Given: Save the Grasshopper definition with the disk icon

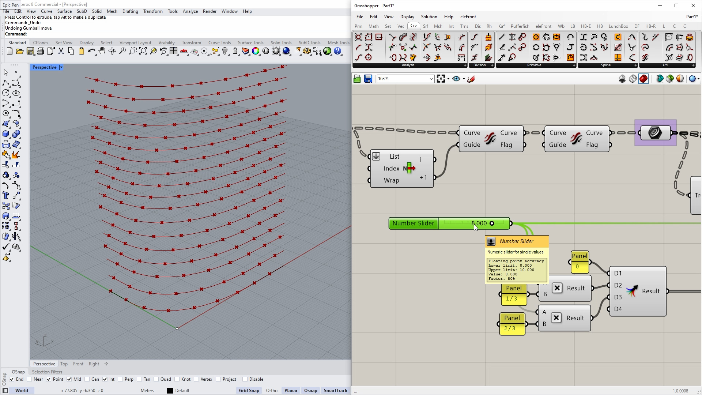Looking at the screenshot, I should pos(368,79).
